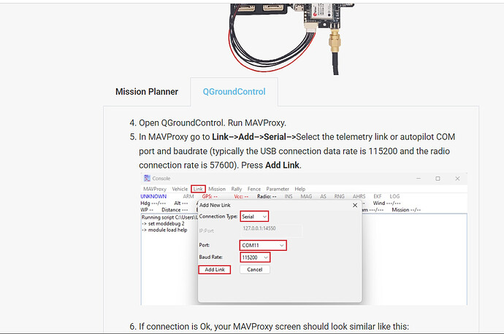Image resolution: width=504 pixels, height=334 pixels.
Task: Close the Console window
Action: coord(457,179)
